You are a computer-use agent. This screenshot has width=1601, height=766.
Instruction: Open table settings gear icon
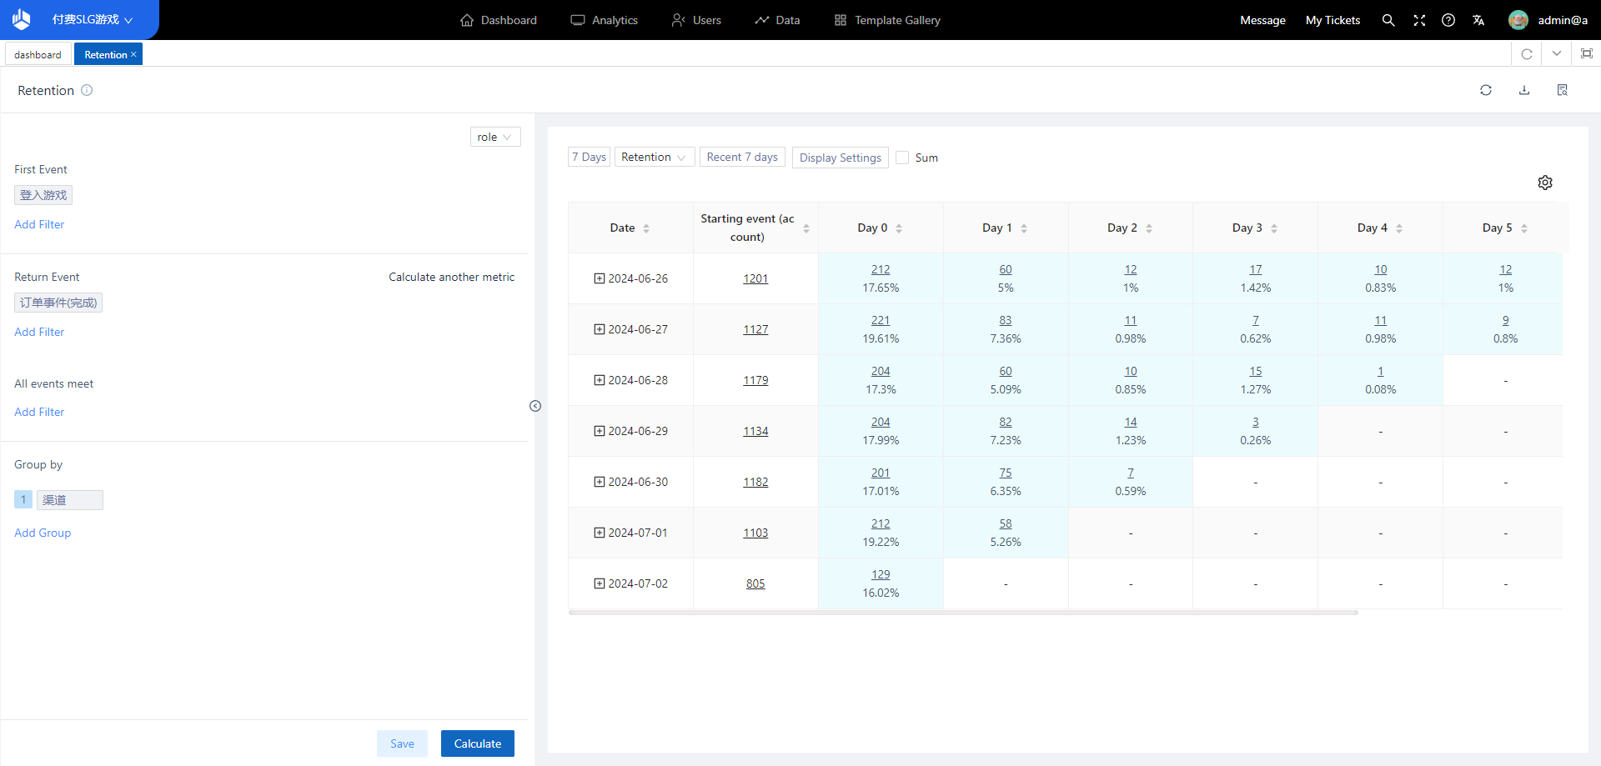1545,183
